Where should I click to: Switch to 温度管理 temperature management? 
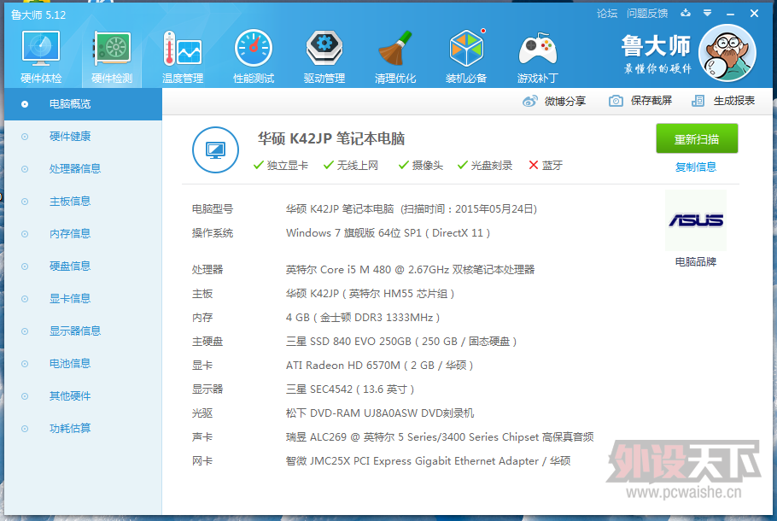click(182, 53)
